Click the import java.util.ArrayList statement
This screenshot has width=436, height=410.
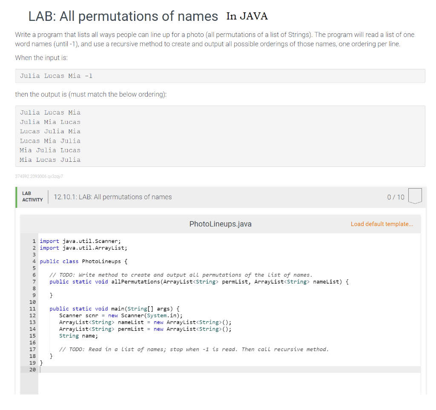coord(83,248)
